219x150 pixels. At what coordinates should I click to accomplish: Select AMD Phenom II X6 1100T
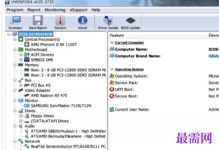coord(54,45)
